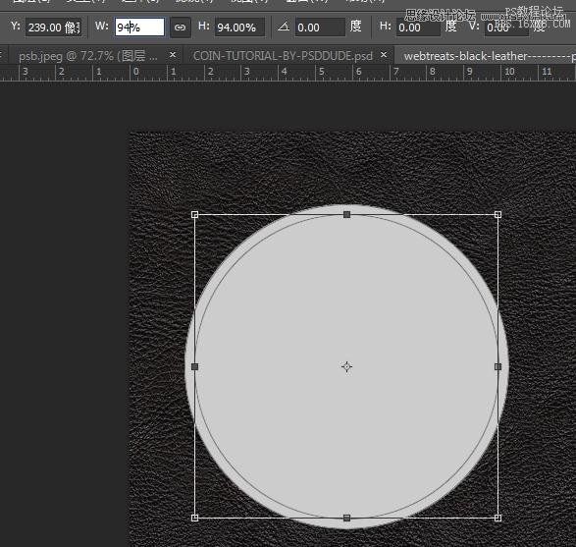Switch to the psb.jpeg document tab
This screenshot has width=576, height=547.
[88, 56]
